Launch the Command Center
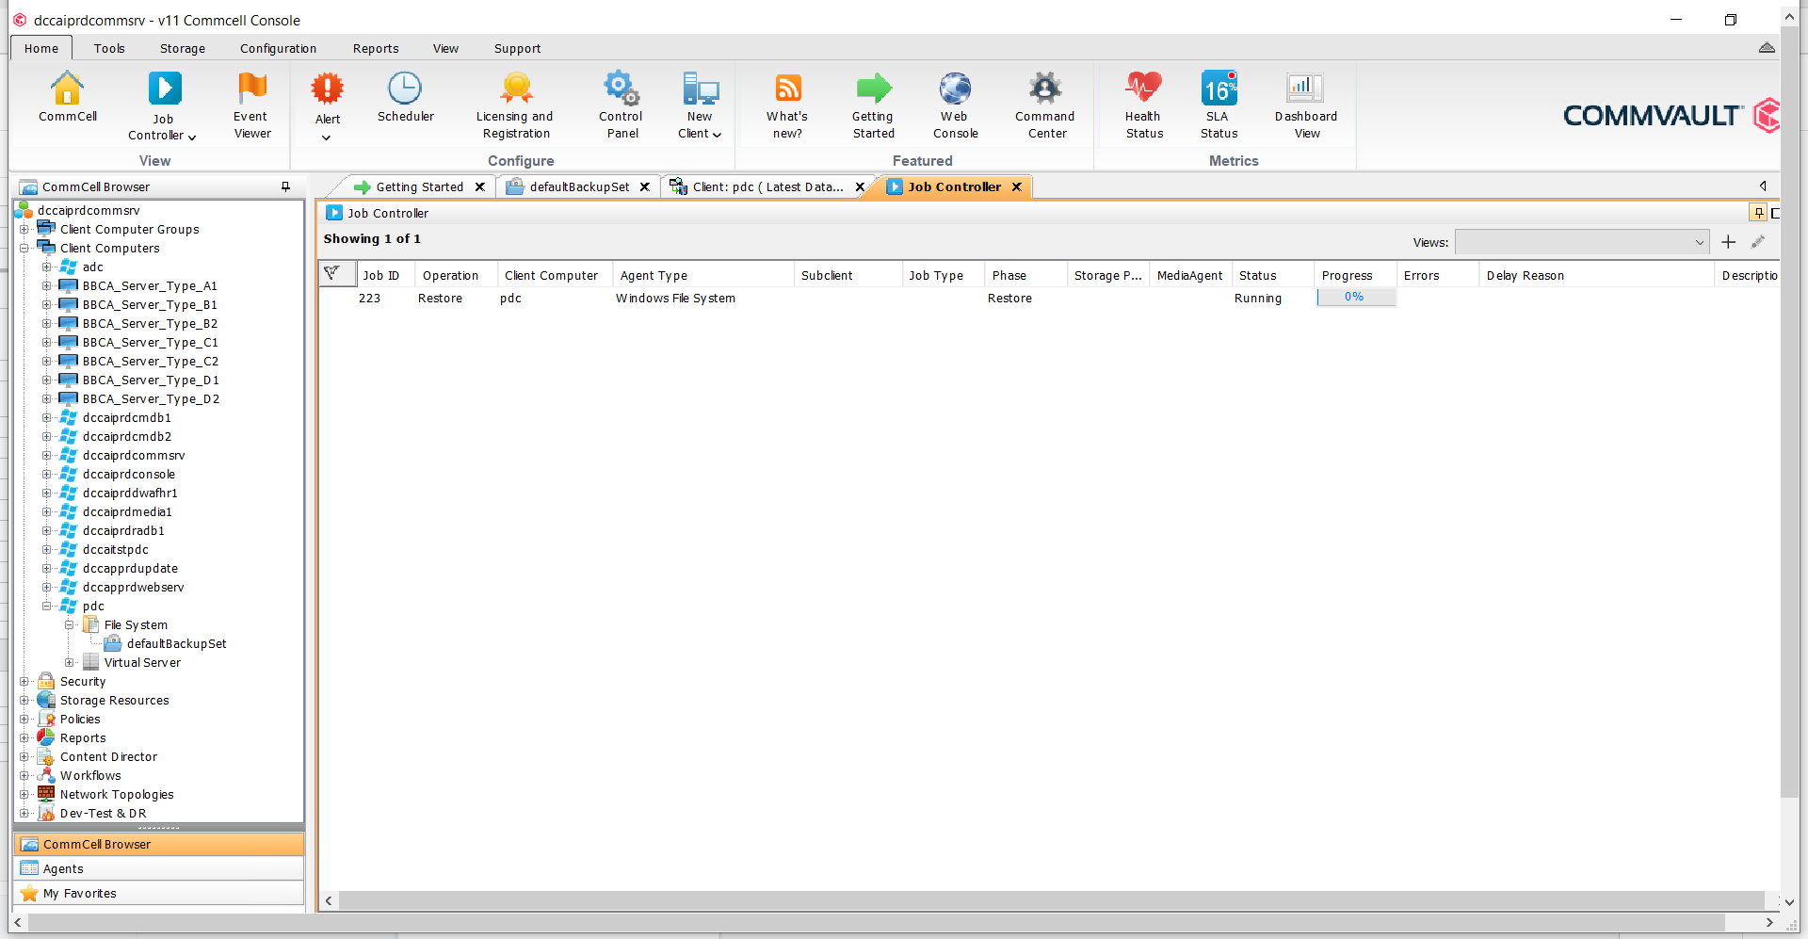Image resolution: width=1808 pixels, height=939 pixels. 1045,105
